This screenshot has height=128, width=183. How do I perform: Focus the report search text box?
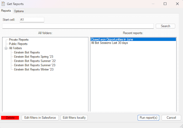(78, 26)
